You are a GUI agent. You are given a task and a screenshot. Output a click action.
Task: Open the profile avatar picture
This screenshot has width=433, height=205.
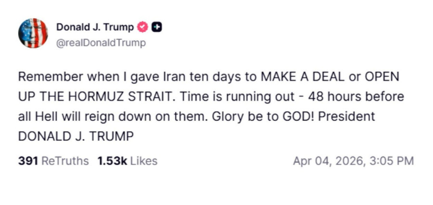point(33,33)
